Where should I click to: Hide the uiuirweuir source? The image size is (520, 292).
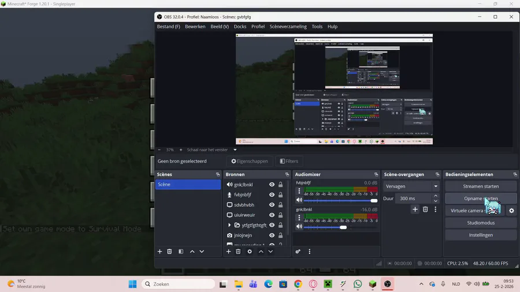click(272, 215)
